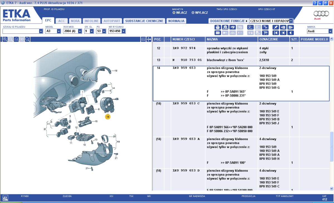This screenshot has width=334, height=203.
Task: Click the scroll down arrow of parts list
Action: click(x=331, y=188)
